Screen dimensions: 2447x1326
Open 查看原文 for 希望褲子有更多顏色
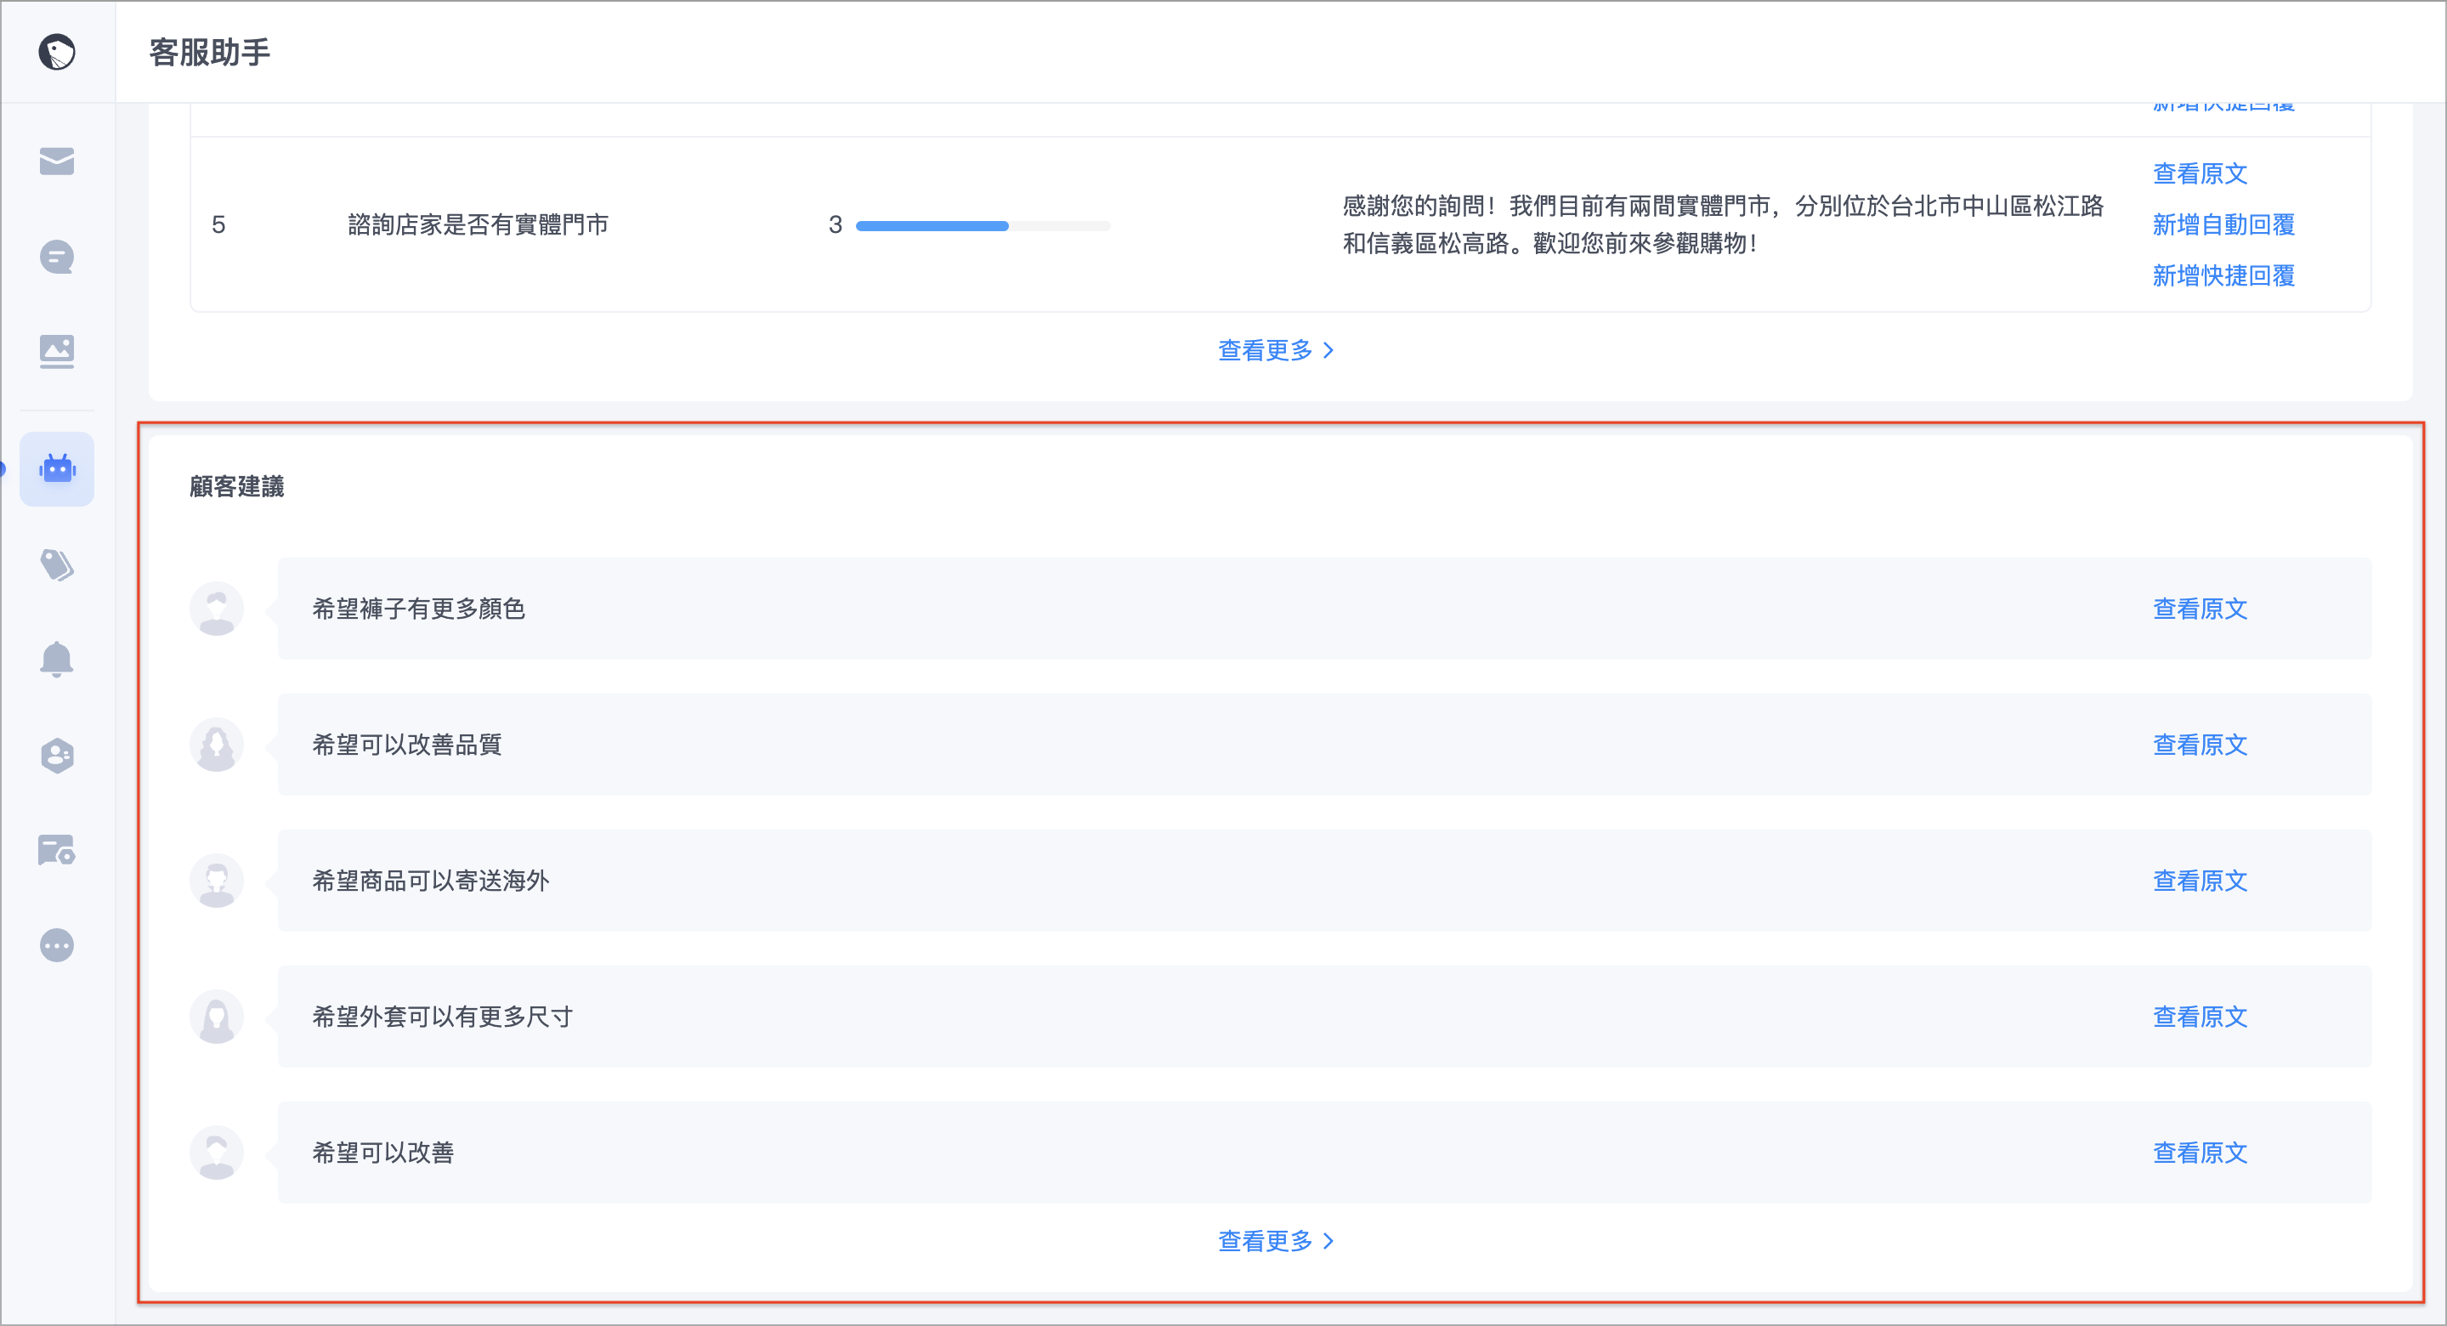[x=2200, y=609]
